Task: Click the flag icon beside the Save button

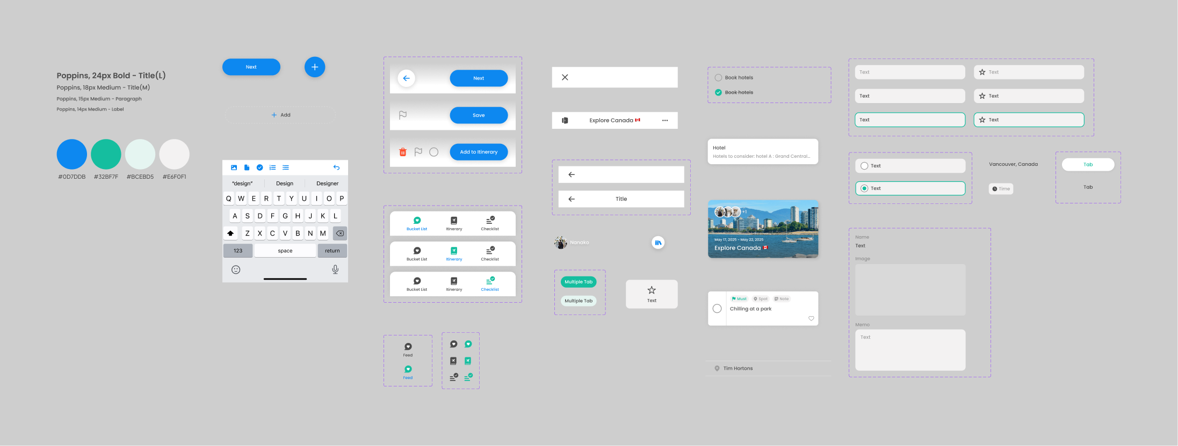Action: (403, 115)
